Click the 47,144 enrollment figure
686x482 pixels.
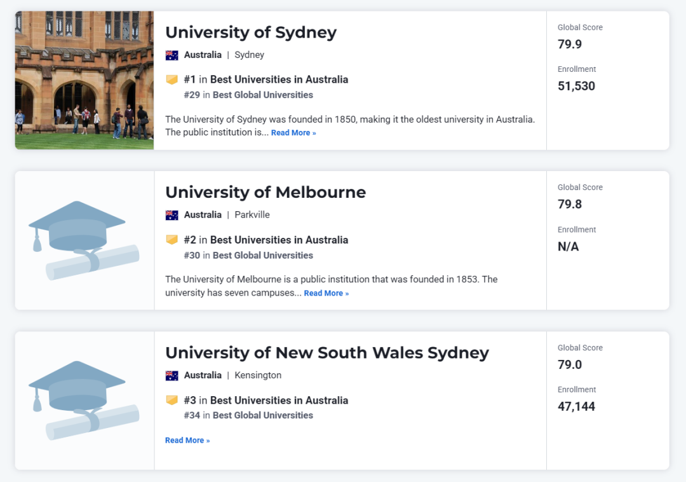tap(576, 406)
